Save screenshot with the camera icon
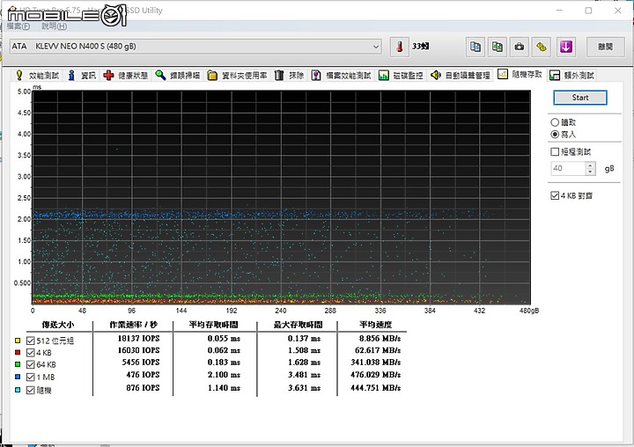Screen dimensions: 634x447 tap(520, 47)
